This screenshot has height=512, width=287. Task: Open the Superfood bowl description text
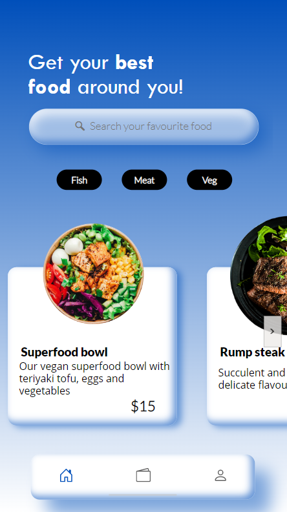pyautogui.click(x=94, y=378)
